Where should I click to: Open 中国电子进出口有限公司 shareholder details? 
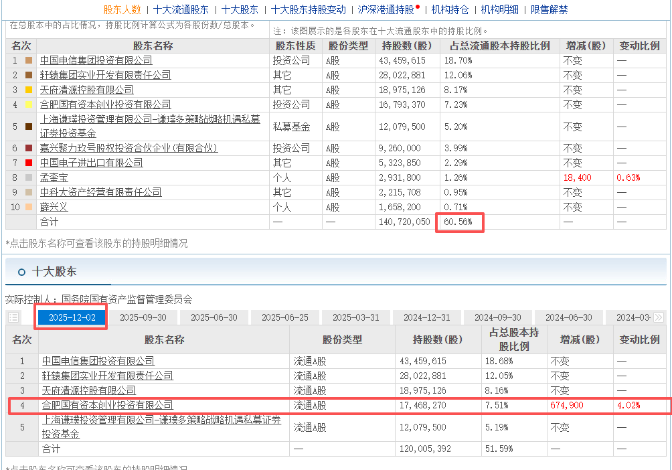pos(91,163)
